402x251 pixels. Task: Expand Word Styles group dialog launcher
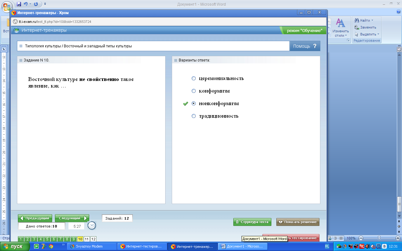pyautogui.click(x=348, y=40)
